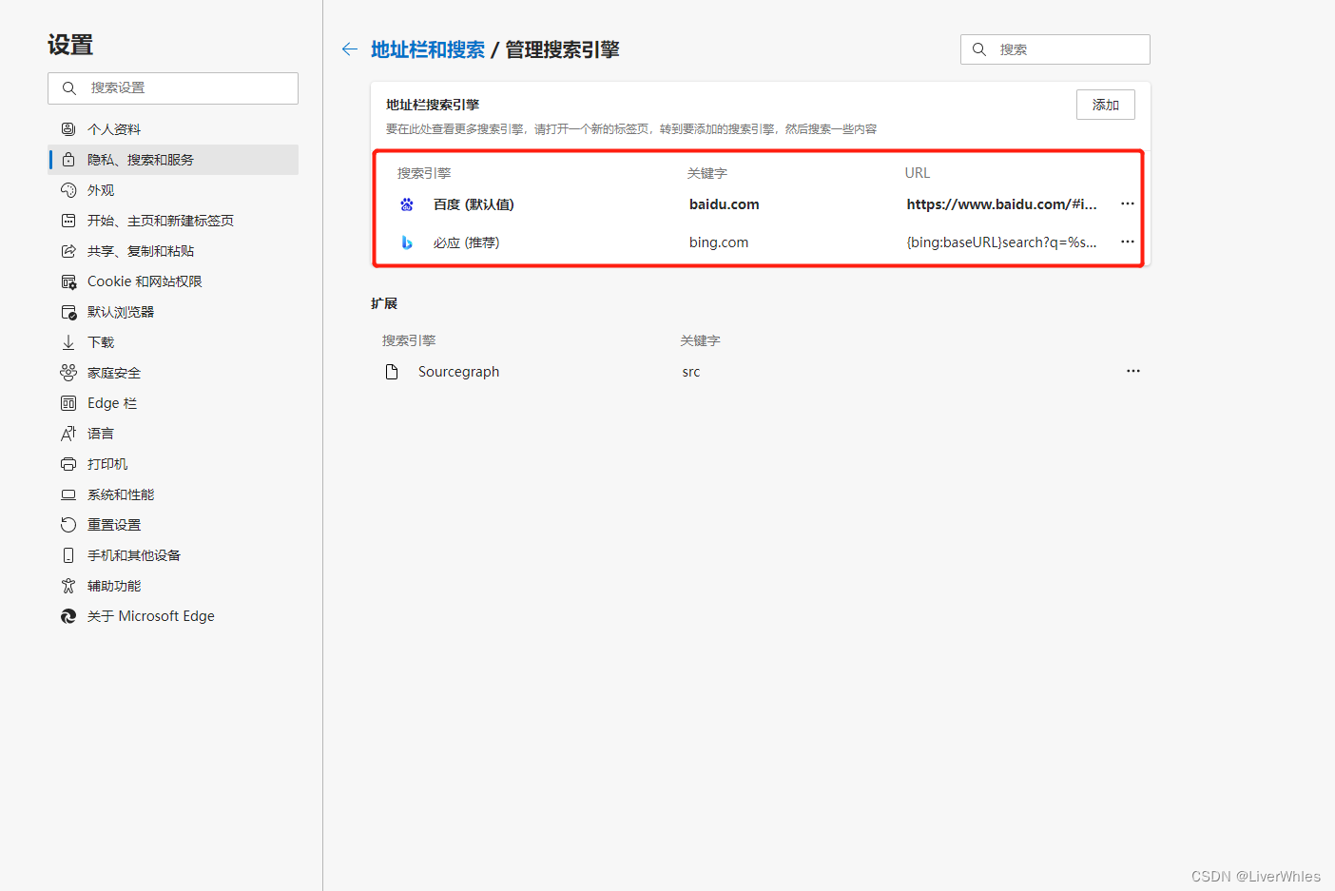
Task: Click the laptop icon beside 系统和性能
Action: [x=68, y=494]
